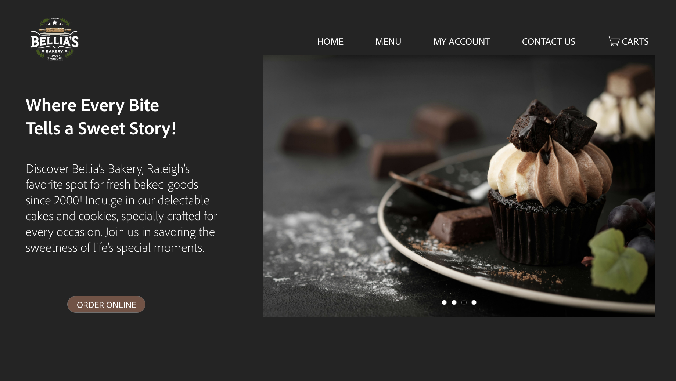Screen dimensions: 676x381
Task: Open the shopping cart icon
Action: click(x=613, y=41)
